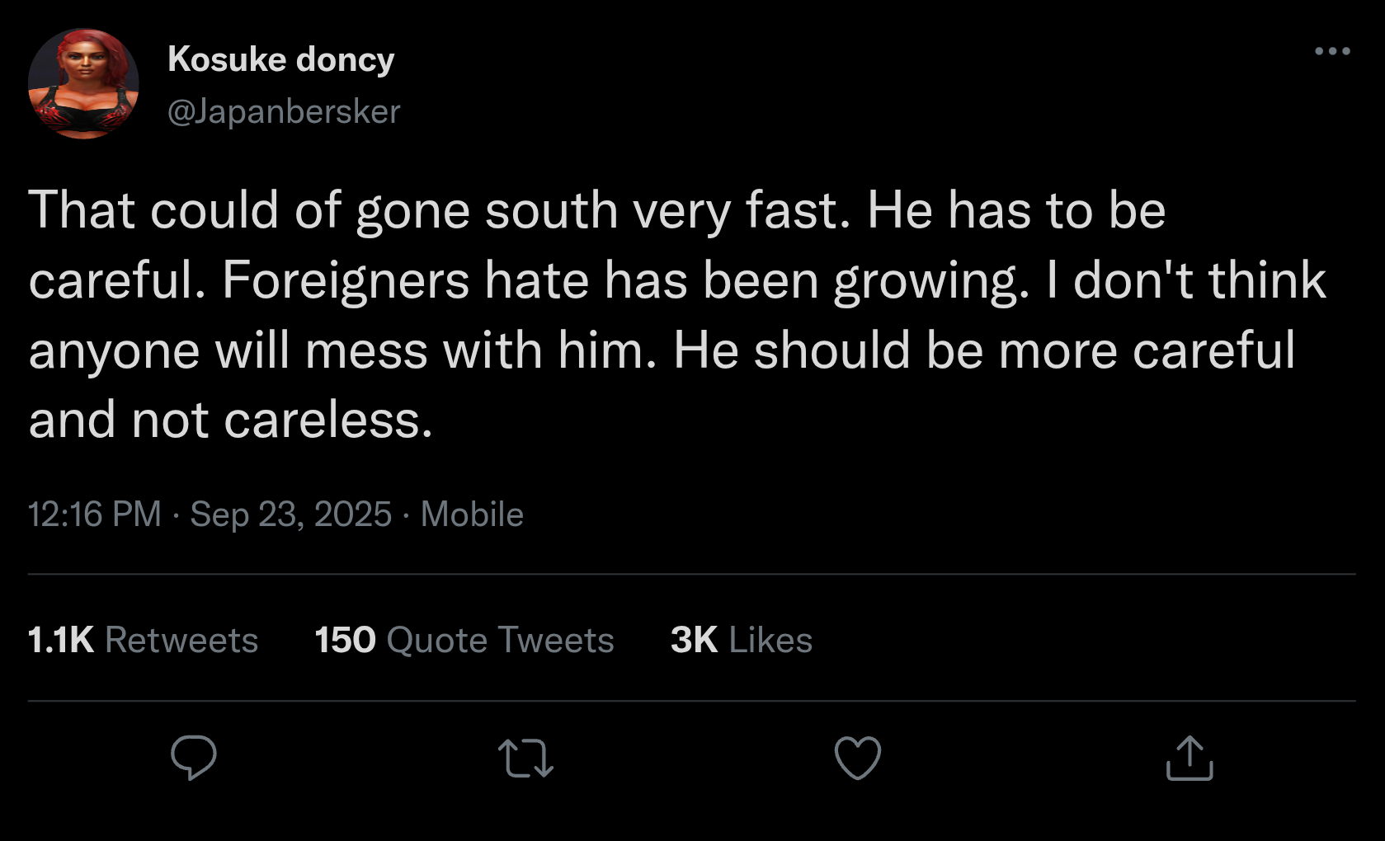Image resolution: width=1385 pixels, height=841 pixels.
Task: Click the 3K likes count number
Action: coord(694,640)
